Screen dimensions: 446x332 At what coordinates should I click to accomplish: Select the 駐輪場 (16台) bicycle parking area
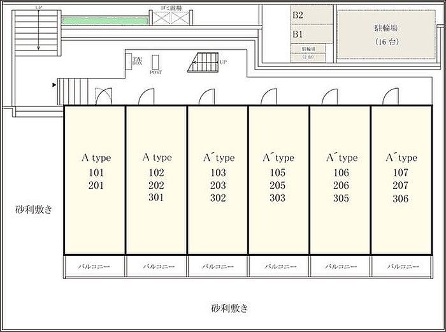pos(386,34)
